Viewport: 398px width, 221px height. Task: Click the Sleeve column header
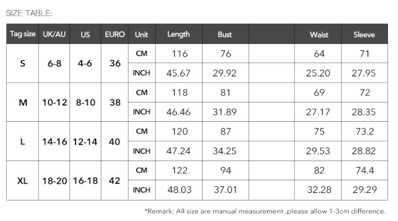364,34
